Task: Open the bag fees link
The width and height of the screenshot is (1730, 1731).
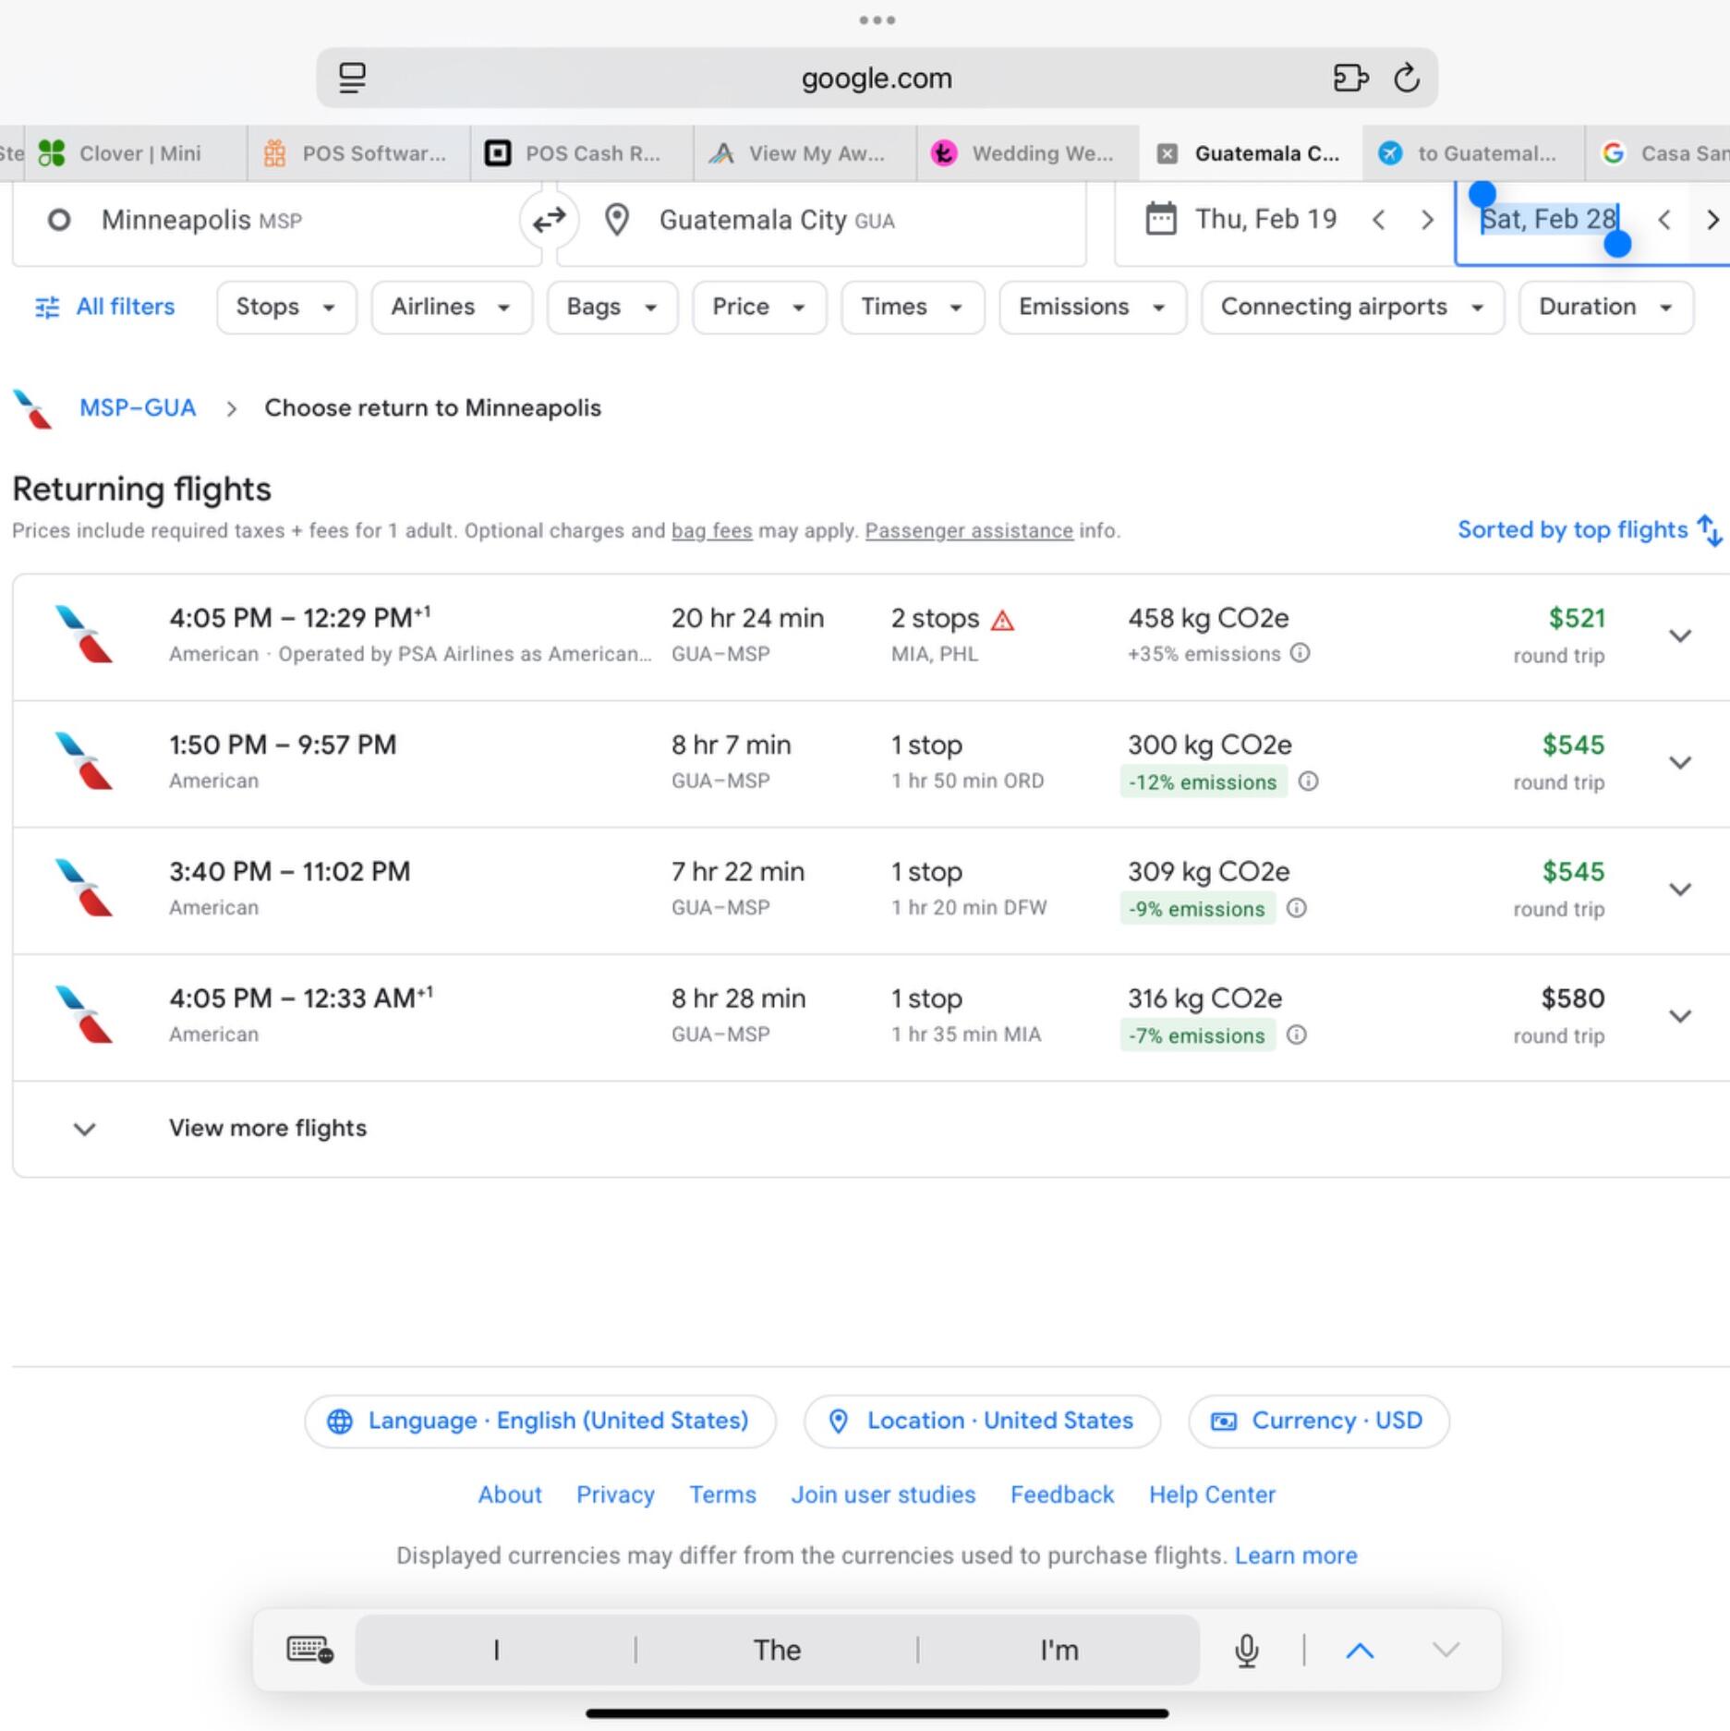Action: (711, 531)
